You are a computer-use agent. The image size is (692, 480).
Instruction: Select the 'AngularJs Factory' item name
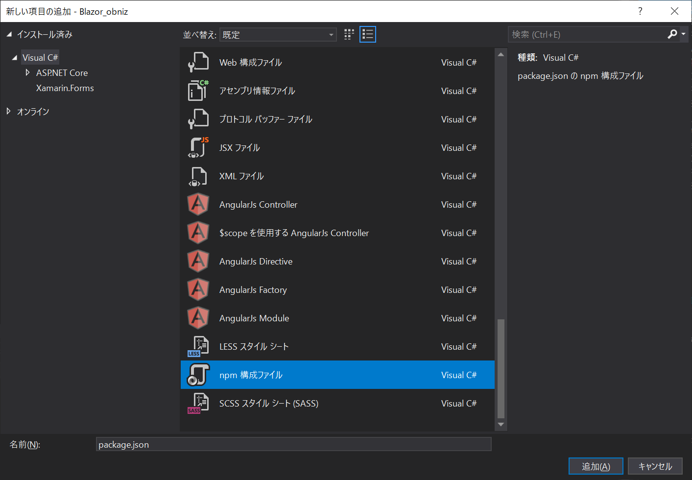(x=253, y=289)
